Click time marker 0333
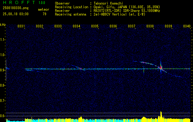This screenshot has width=193, height=122. click(58, 26)
